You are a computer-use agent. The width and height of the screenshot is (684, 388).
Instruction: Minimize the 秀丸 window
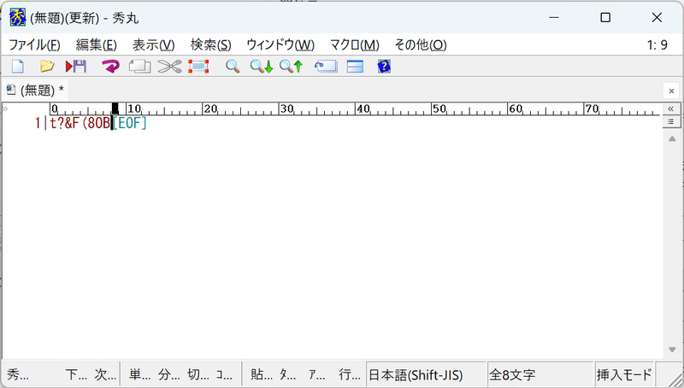click(x=554, y=17)
